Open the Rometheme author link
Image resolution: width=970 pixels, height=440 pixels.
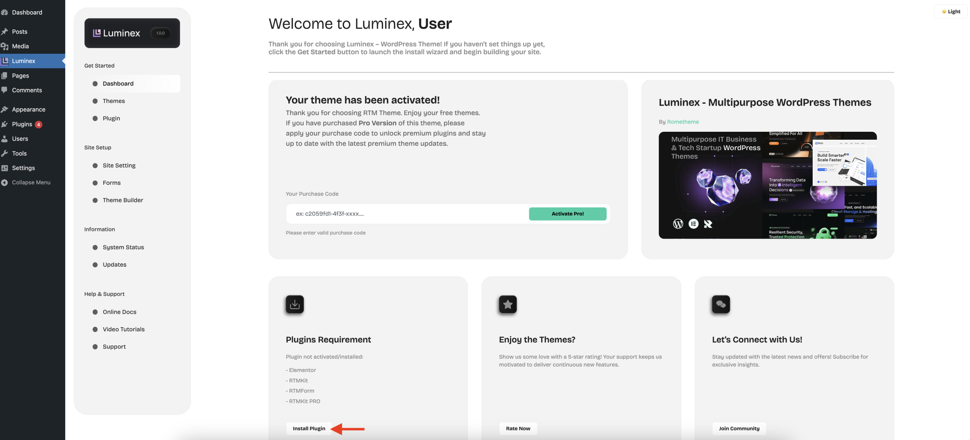pos(683,122)
